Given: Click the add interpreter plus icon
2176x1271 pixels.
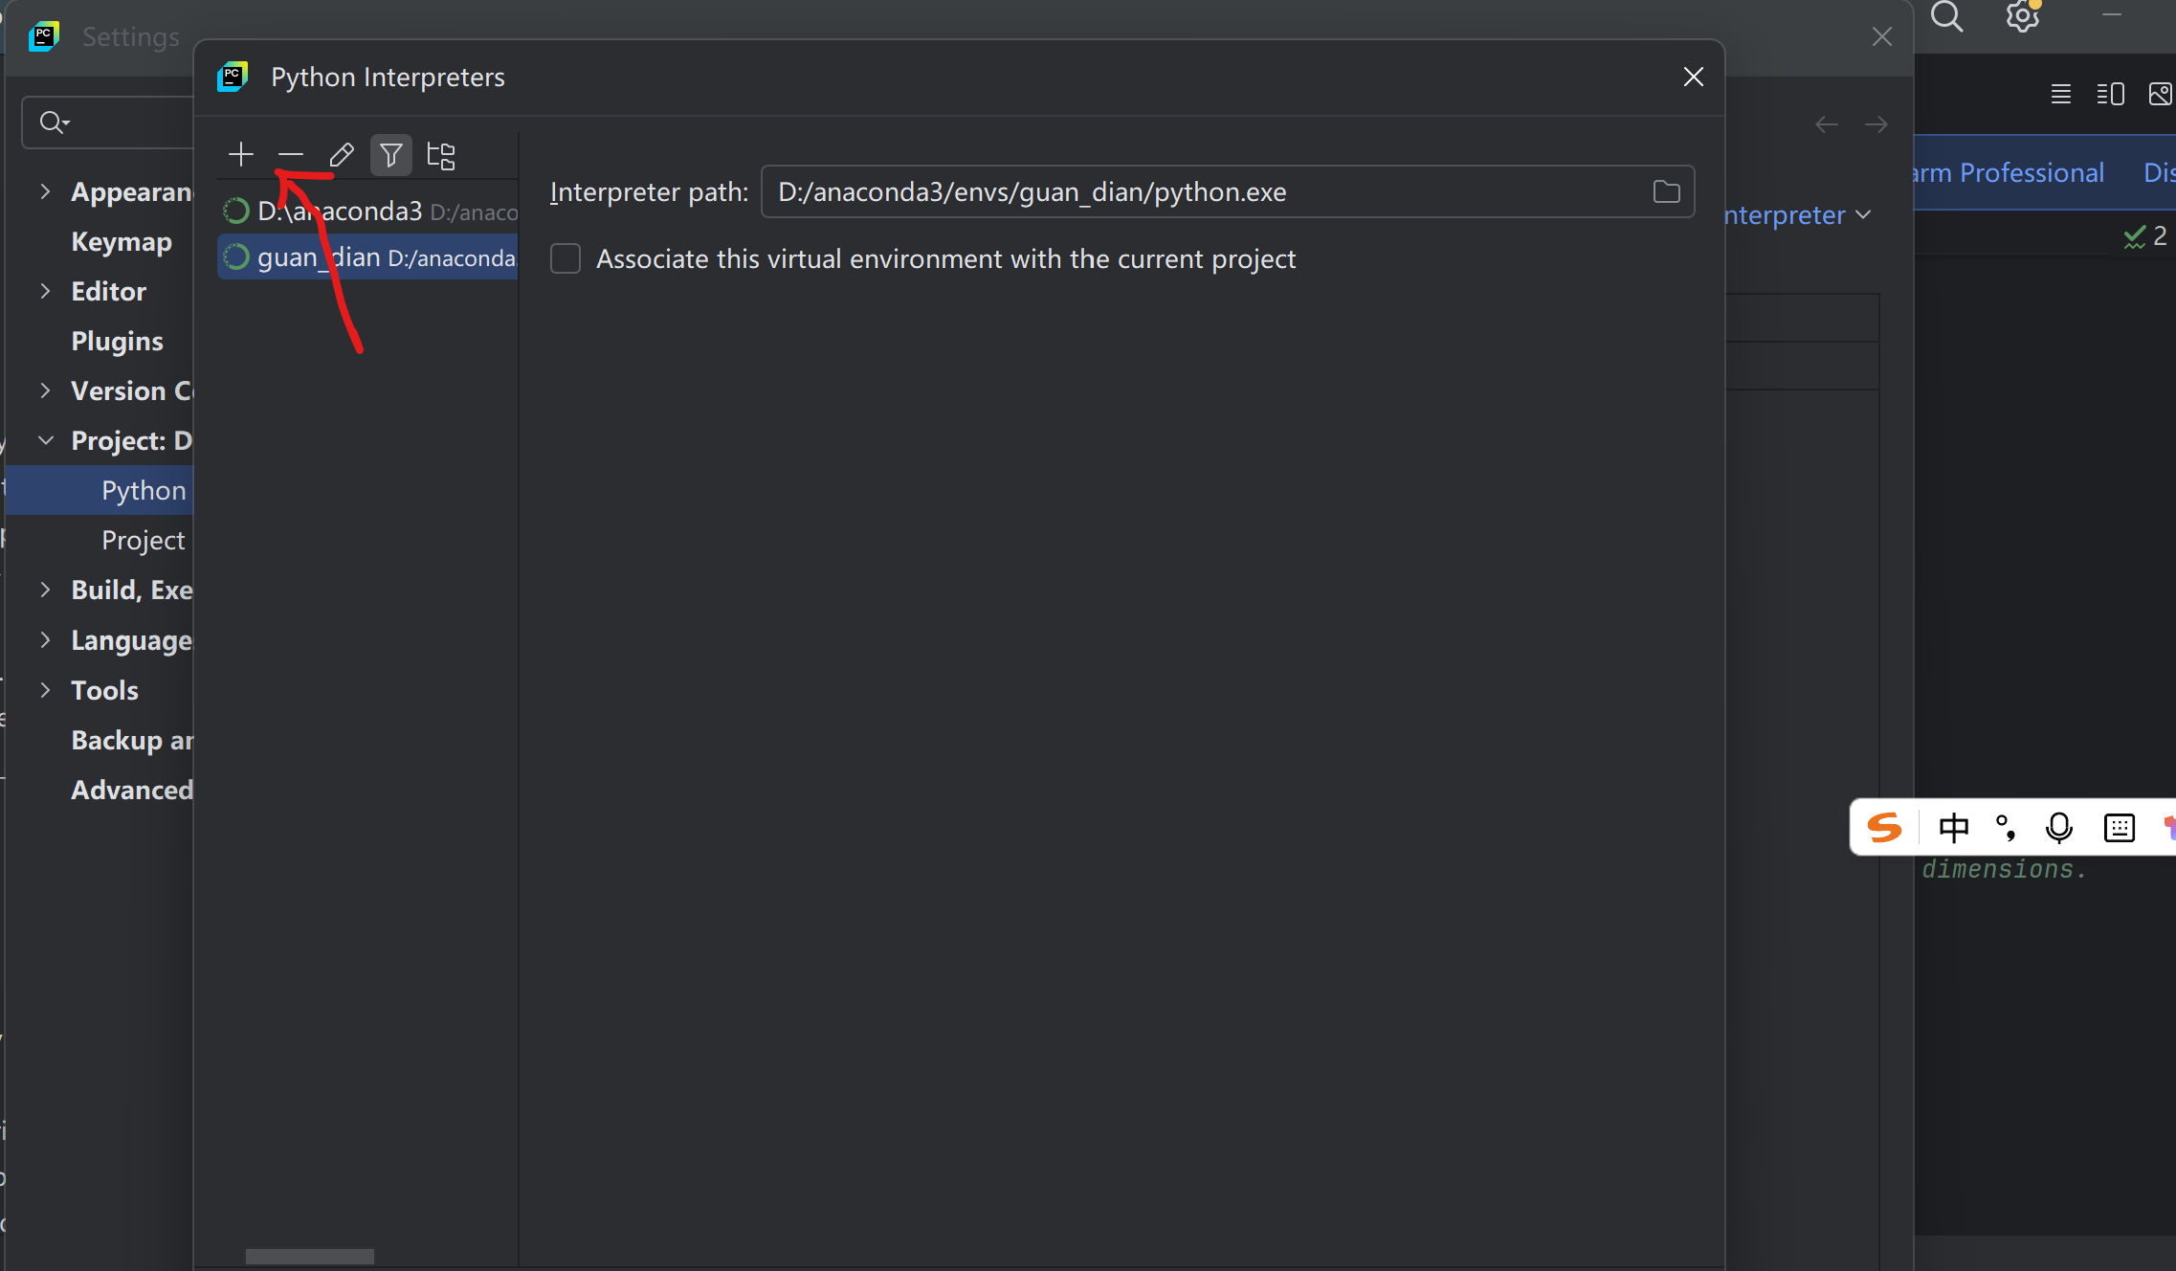Looking at the screenshot, I should pos(241,154).
